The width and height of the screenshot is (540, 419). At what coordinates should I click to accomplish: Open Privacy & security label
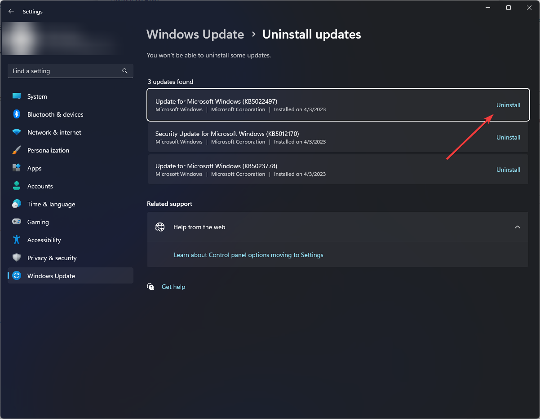coord(52,258)
